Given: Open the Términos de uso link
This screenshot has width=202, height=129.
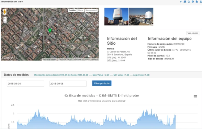Looking at the screenshot, I should click(65, 59).
